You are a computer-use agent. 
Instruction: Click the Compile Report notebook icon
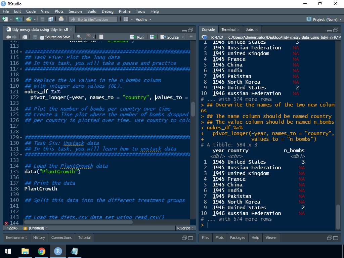[x=101, y=37]
